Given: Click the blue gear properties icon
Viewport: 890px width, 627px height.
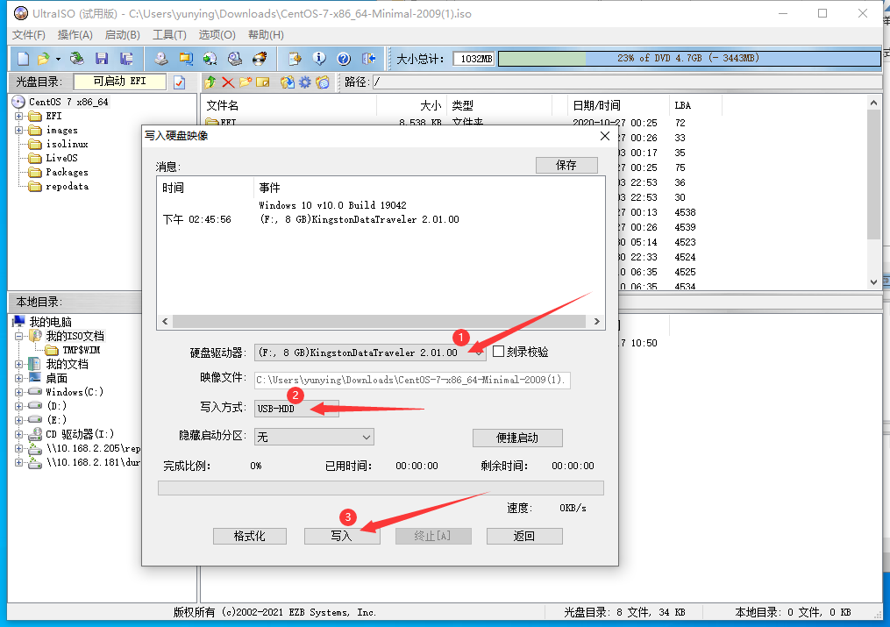Looking at the screenshot, I should (x=305, y=82).
